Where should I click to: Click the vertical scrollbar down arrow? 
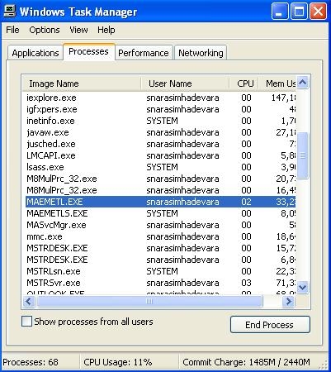(x=303, y=288)
